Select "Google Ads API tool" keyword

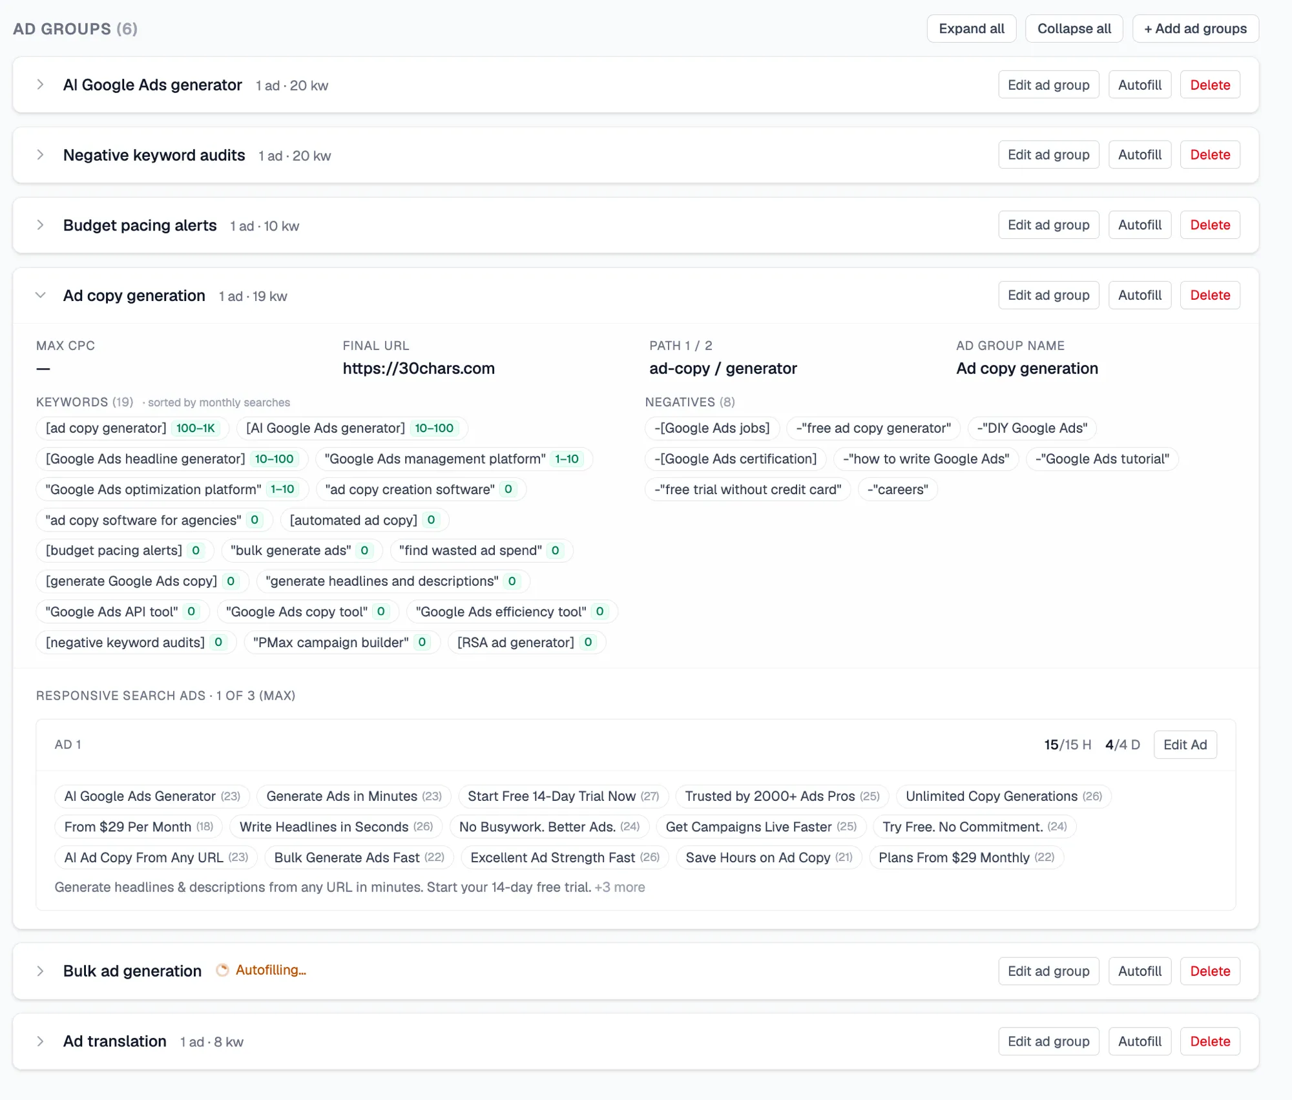tap(123, 612)
